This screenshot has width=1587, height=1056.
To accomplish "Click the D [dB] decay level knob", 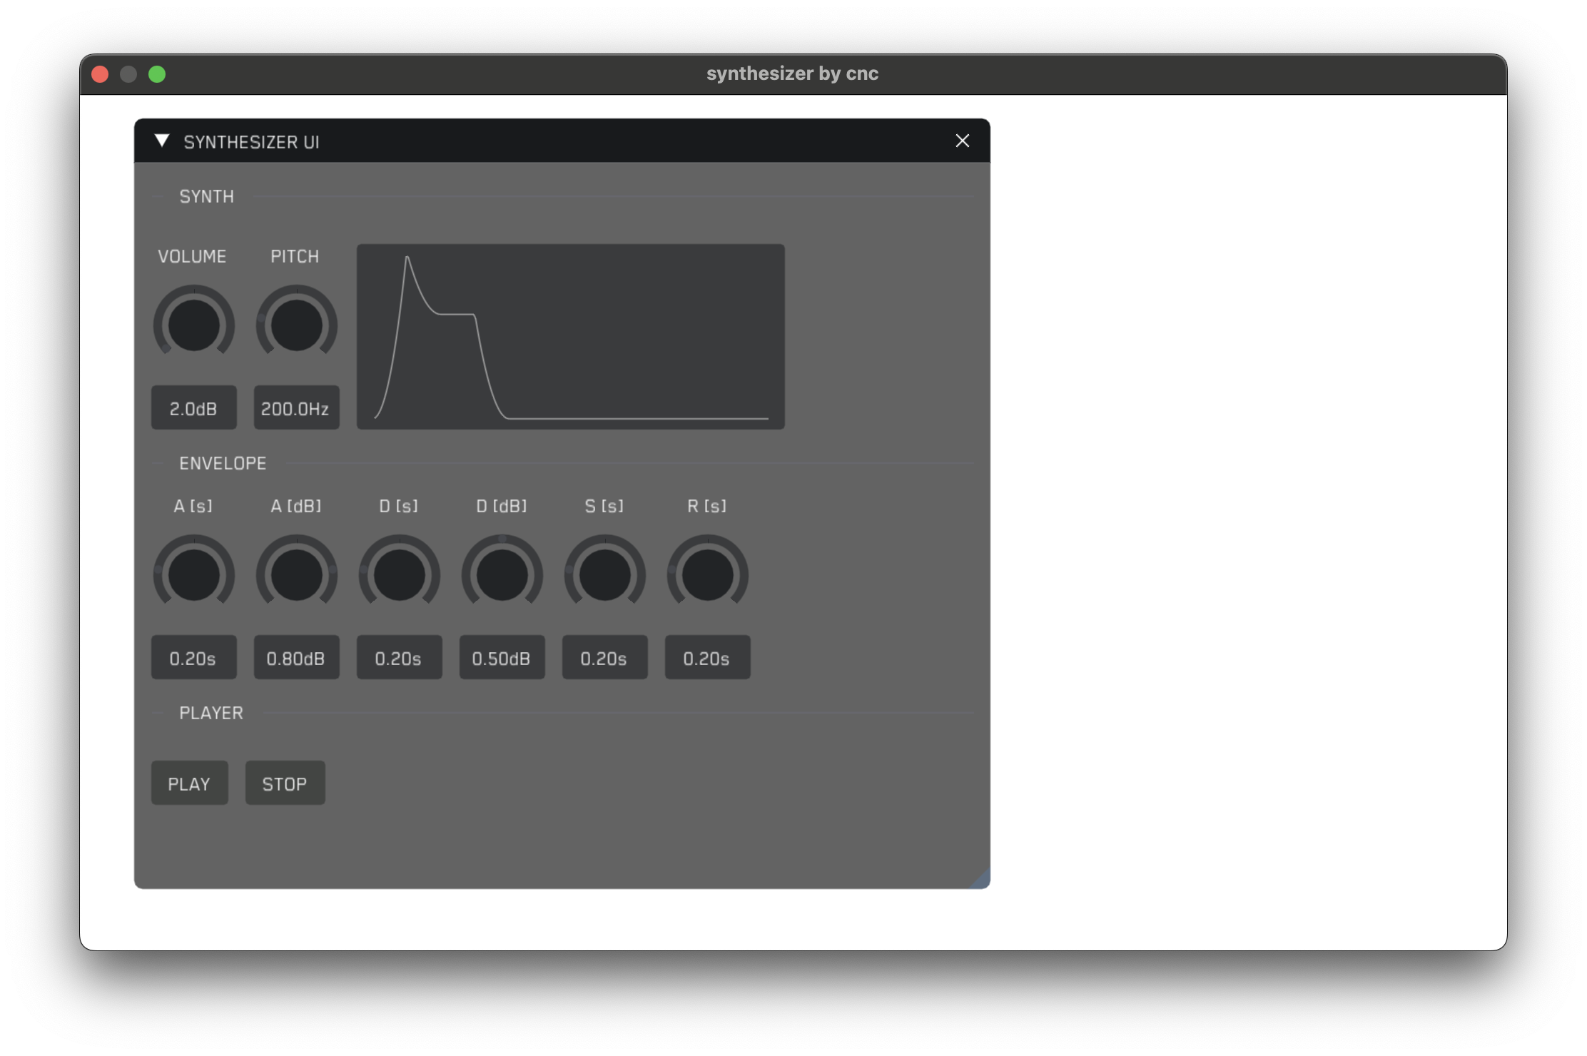I will [x=502, y=575].
